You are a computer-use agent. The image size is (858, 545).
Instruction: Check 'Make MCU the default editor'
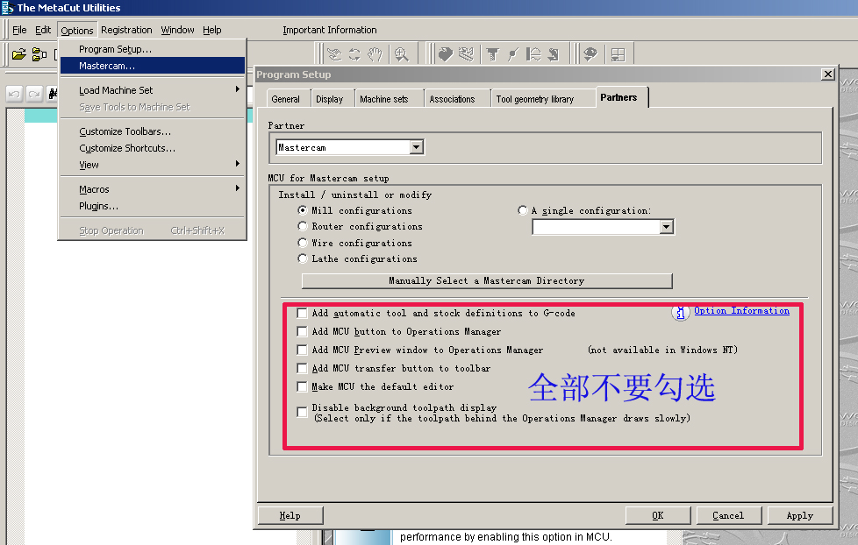[x=302, y=386]
